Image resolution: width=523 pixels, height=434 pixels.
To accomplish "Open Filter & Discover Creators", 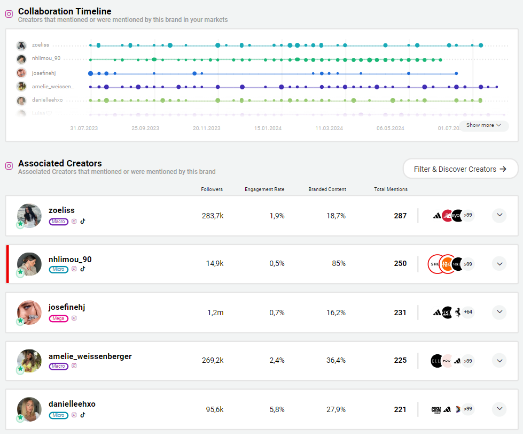I will (x=460, y=169).
